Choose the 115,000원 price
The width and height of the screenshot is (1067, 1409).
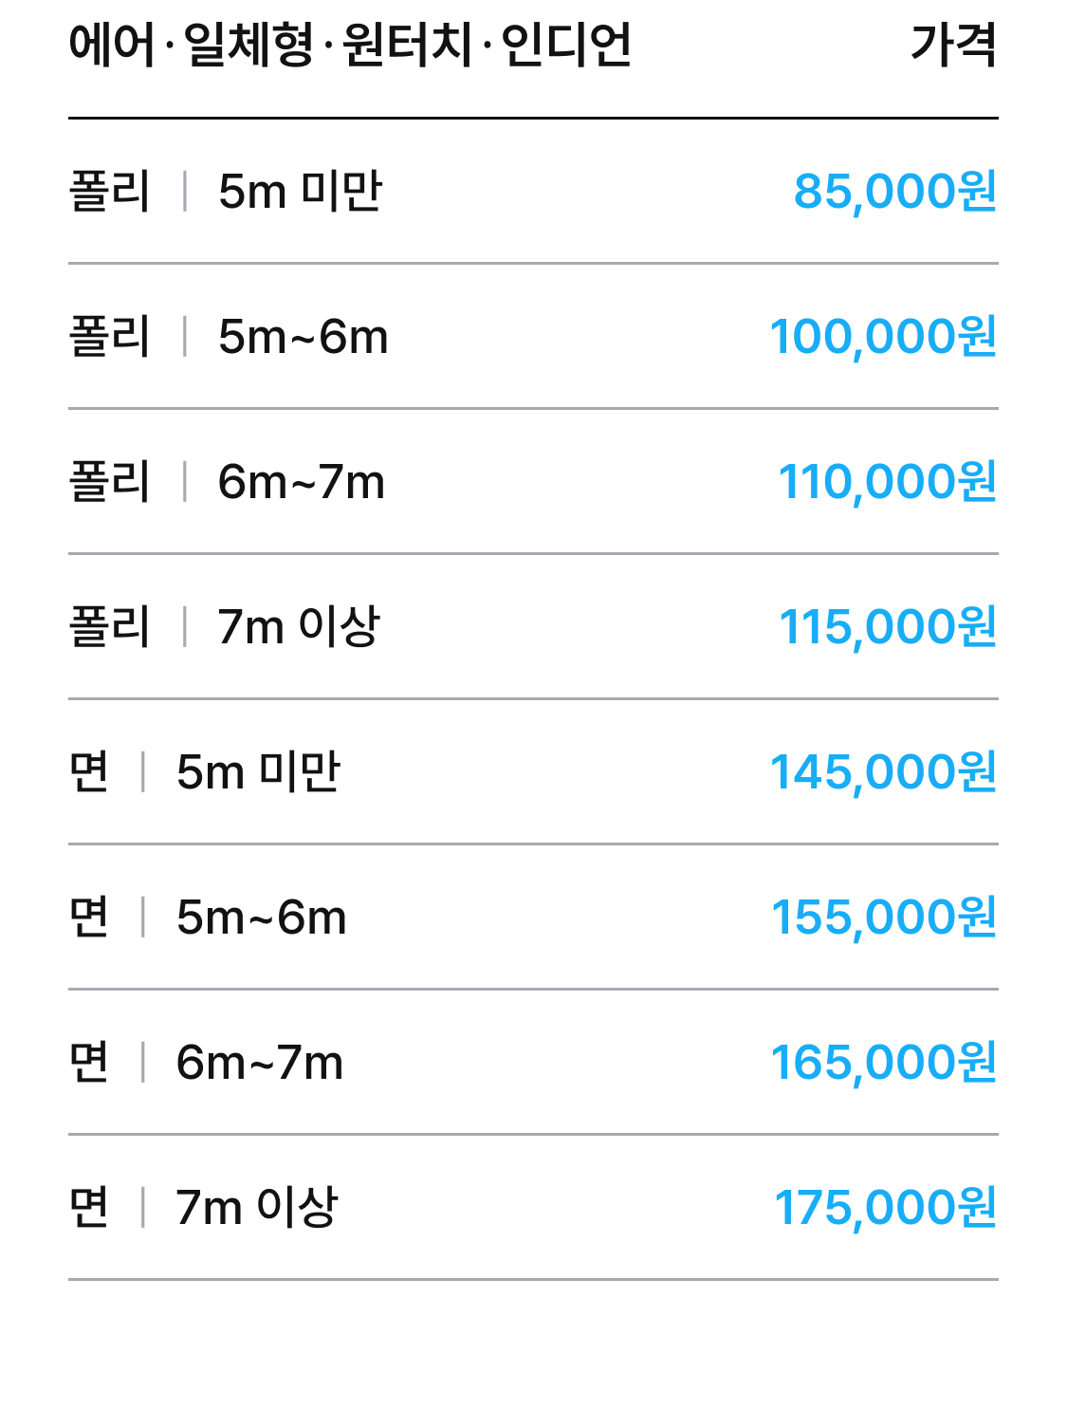point(887,627)
